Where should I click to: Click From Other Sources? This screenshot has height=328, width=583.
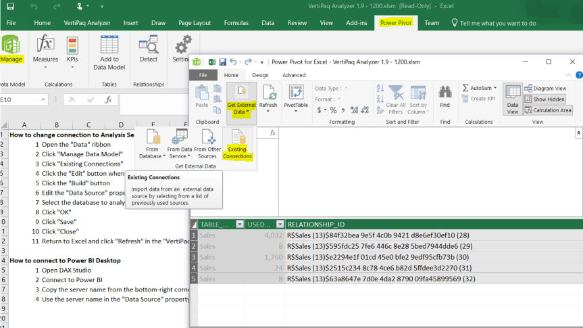pos(207,144)
